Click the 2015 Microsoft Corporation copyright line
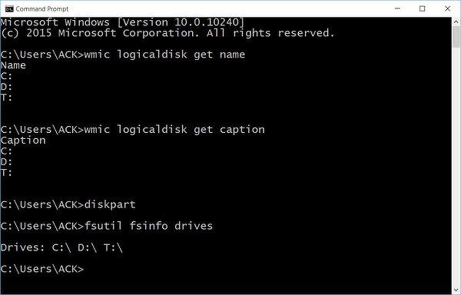Screen dimensions: 461x295 (167, 33)
